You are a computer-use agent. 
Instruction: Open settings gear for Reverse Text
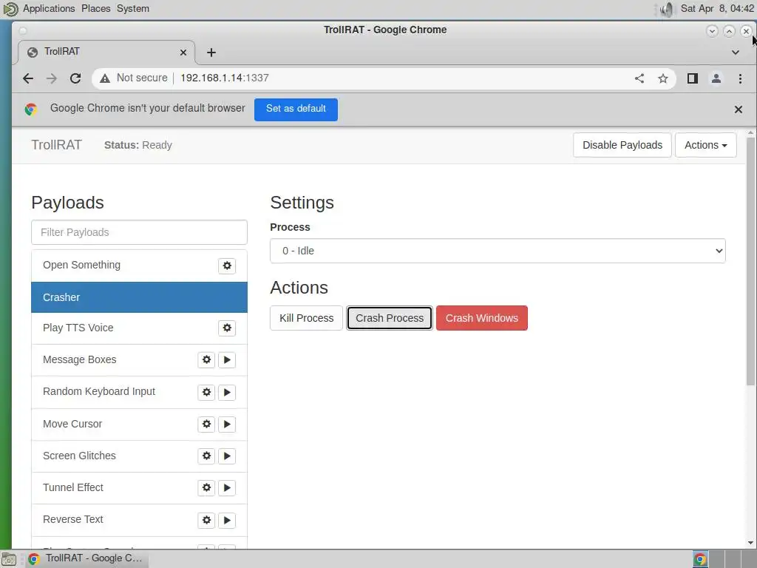pyautogui.click(x=207, y=520)
